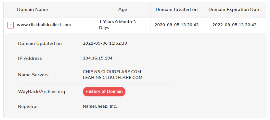The height and width of the screenshot is (120, 270).
Task: Click the created date 2020-09-05 13:30:43
Action: [176, 25]
